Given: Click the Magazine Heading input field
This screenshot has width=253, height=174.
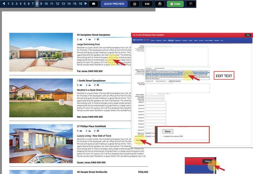Looking at the screenshot, I should pos(159,70).
